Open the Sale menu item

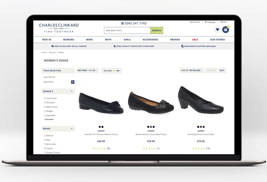tap(195, 39)
